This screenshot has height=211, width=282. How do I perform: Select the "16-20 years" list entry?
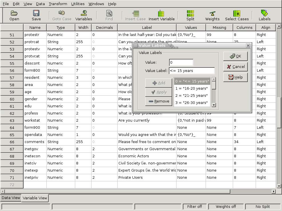(x=192, y=89)
